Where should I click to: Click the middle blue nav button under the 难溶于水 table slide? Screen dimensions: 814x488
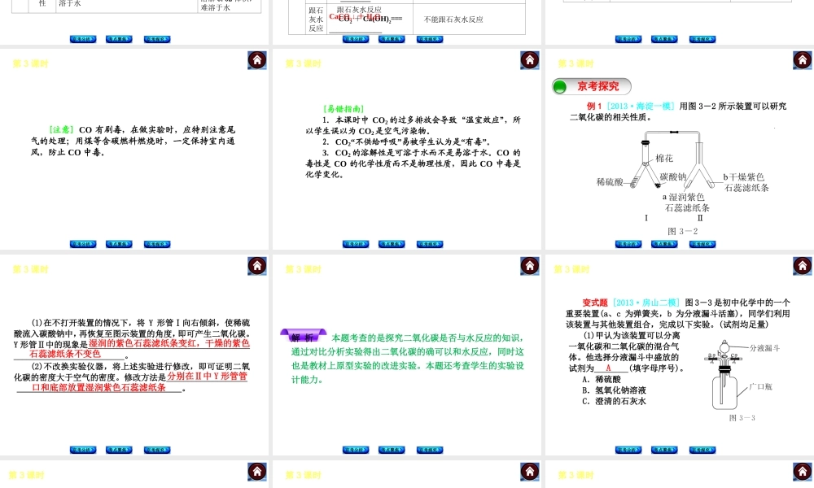pos(119,39)
